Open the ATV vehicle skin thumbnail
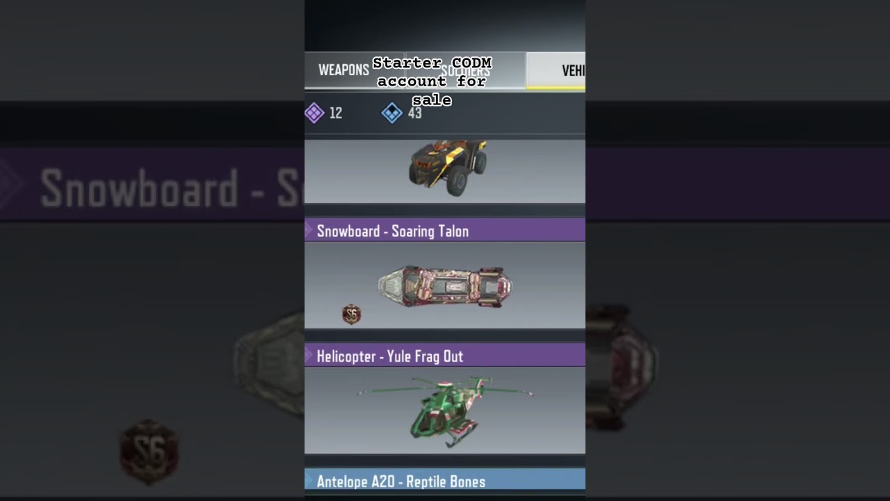Screen dimensions: 890x501 click(448, 166)
